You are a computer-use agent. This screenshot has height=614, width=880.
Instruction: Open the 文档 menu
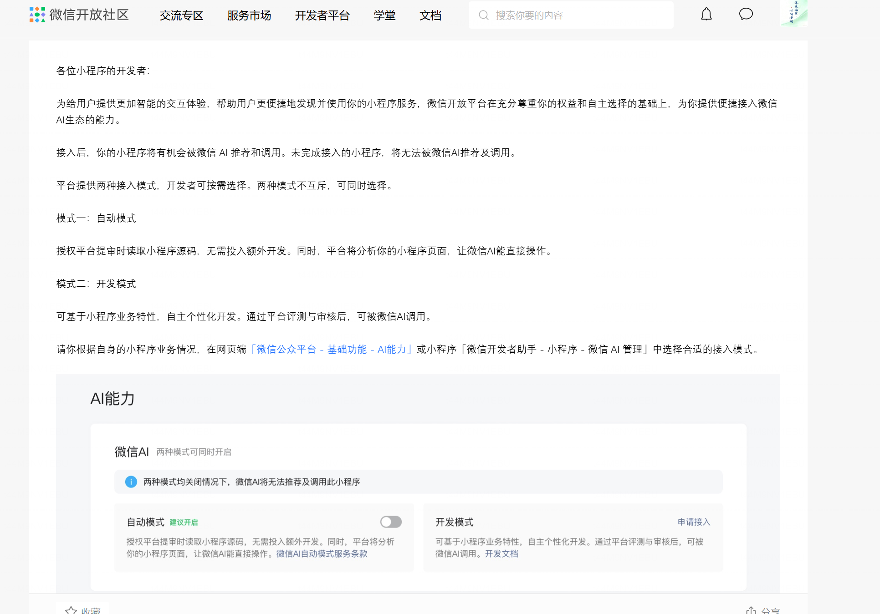click(430, 15)
